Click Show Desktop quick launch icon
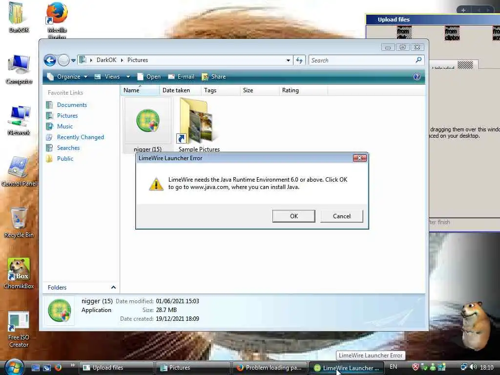The width and height of the screenshot is (500, 375). tap(36, 368)
